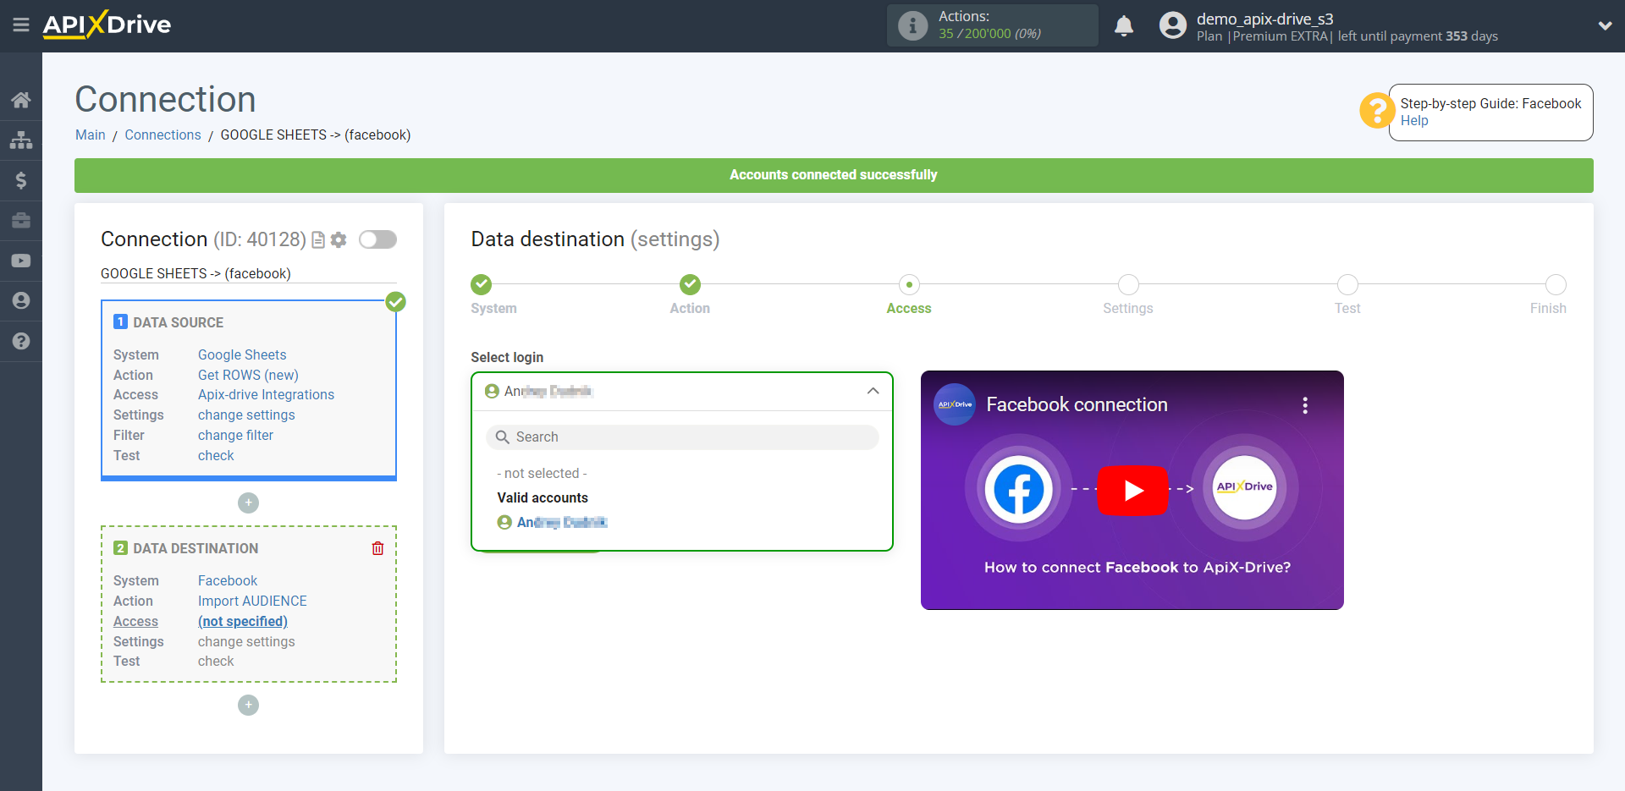This screenshot has width=1625, height=791.
Task: Click 'change settings' in Data Source
Action: [246, 415]
